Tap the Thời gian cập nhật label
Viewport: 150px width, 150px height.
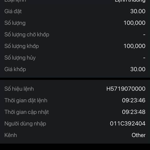[26, 112]
